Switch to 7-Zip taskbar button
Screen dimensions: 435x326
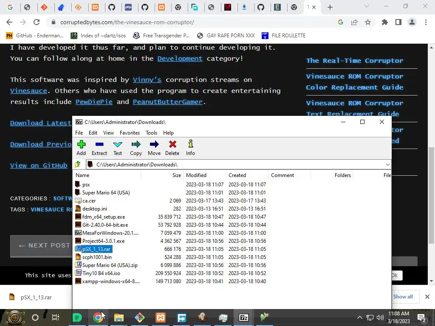click(243, 318)
